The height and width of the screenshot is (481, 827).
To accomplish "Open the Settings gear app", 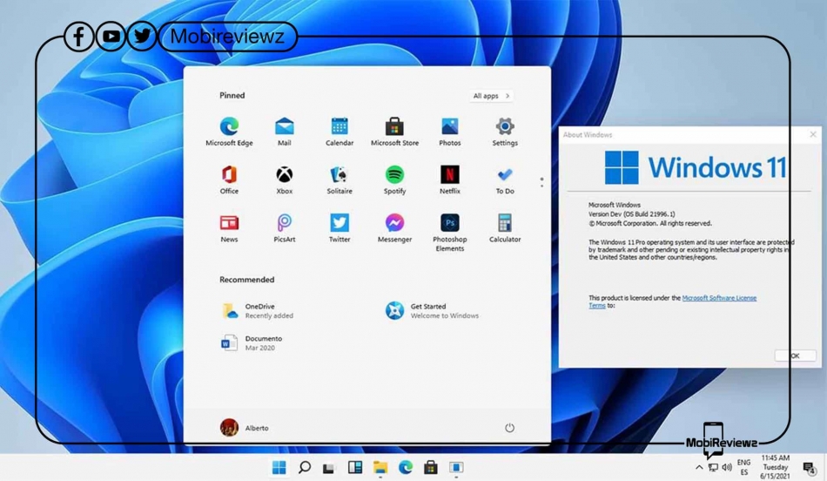I will click(505, 132).
